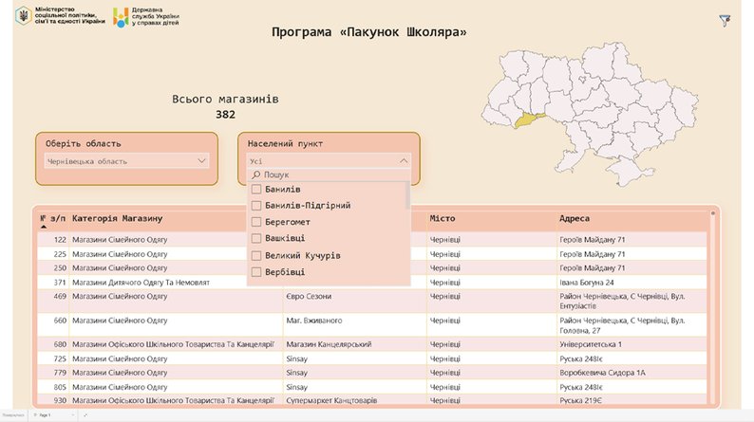Click Героїв Майдану 71 in row 122
Viewport: 754px width, 422px height.
click(x=593, y=240)
